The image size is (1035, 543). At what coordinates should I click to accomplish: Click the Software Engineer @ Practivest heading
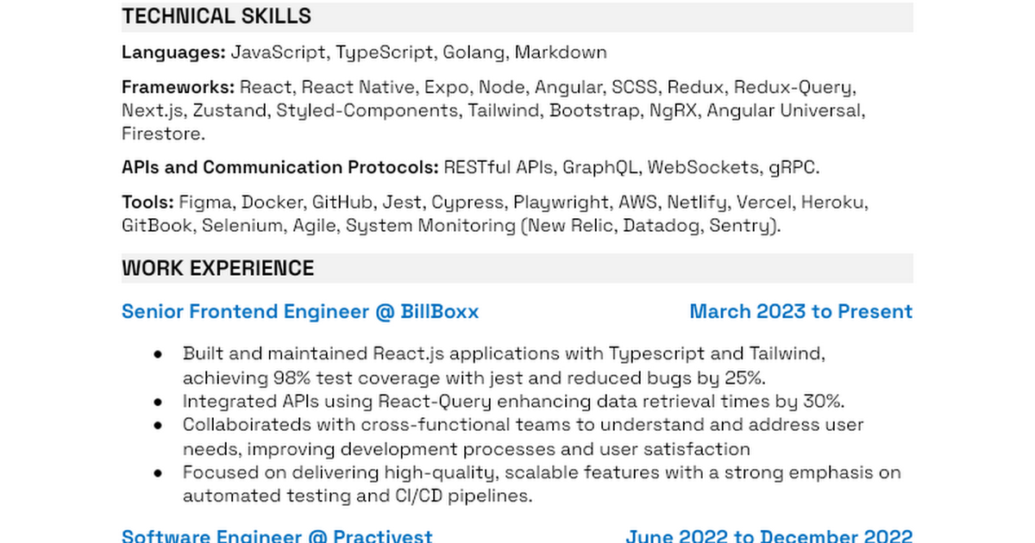tap(276, 535)
